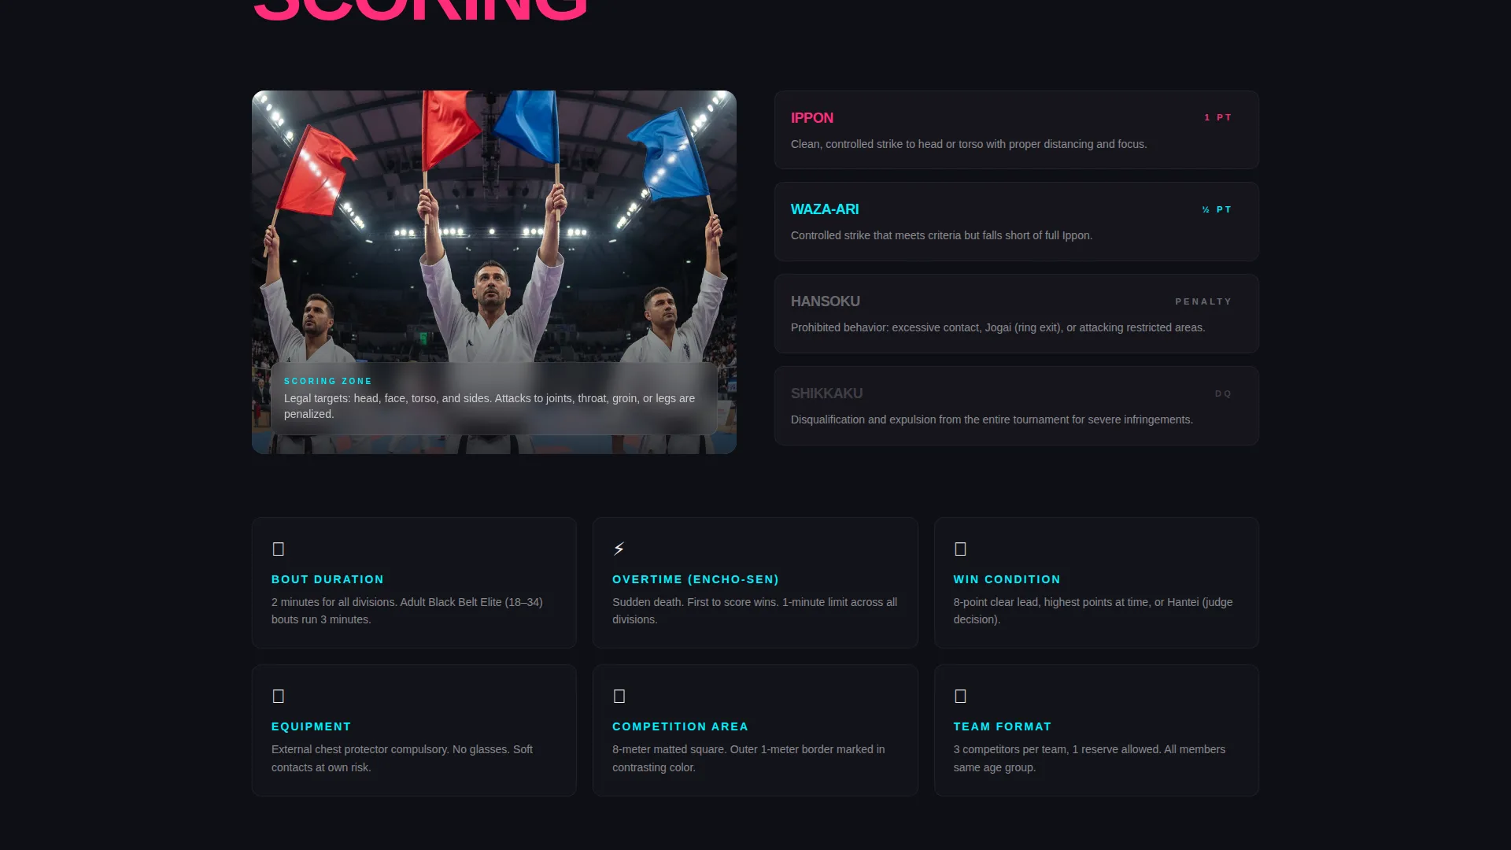Click 'Clean, controlled strike to head or torso' text
This screenshot has width=1511, height=850.
tap(969, 144)
